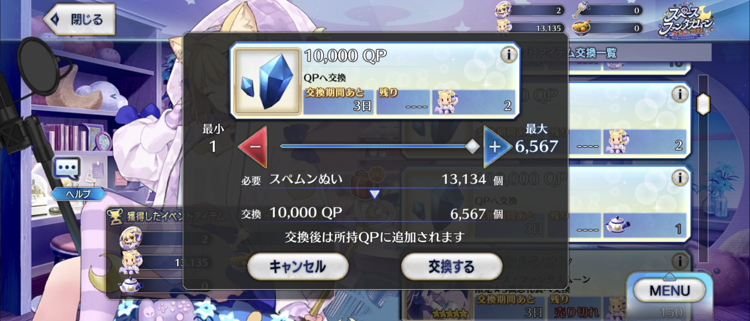Tap the plush doll currency icon showing 13,135
This screenshot has height=321, width=750.
click(x=504, y=27)
